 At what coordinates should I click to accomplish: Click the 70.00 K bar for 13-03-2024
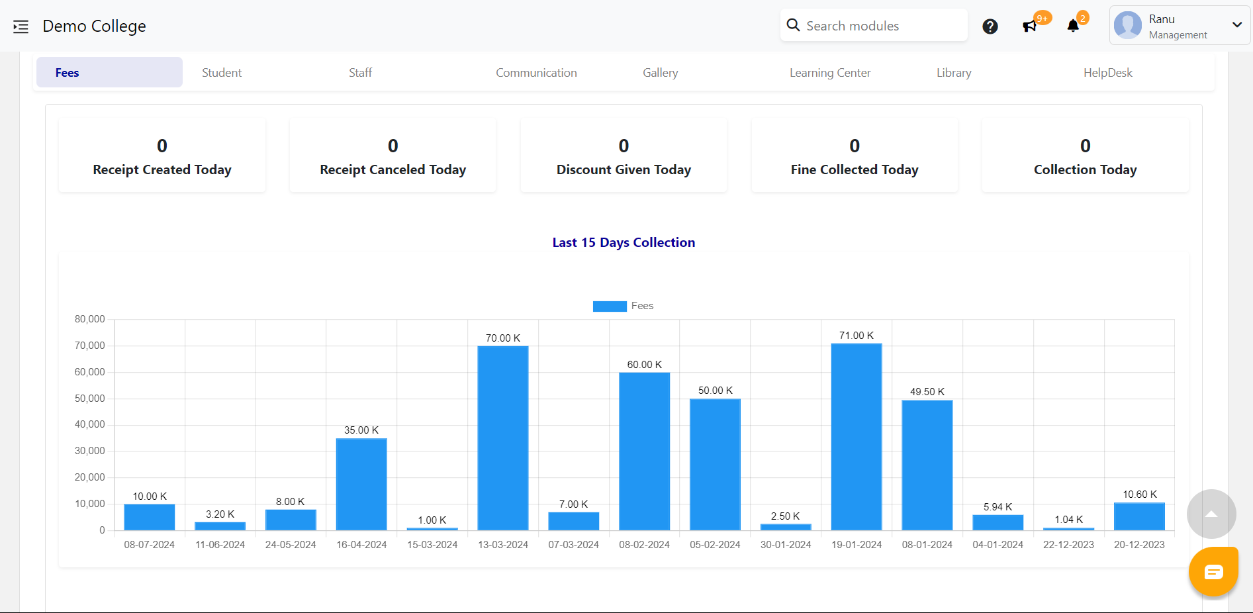point(503,438)
